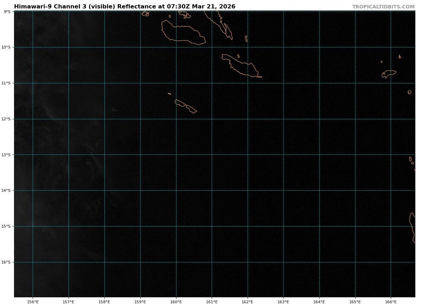The height and width of the screenshot is (305, 422).
Task: Click the TROPICALTIDBITS.COM watermark
Action: (x=383, y=7)
